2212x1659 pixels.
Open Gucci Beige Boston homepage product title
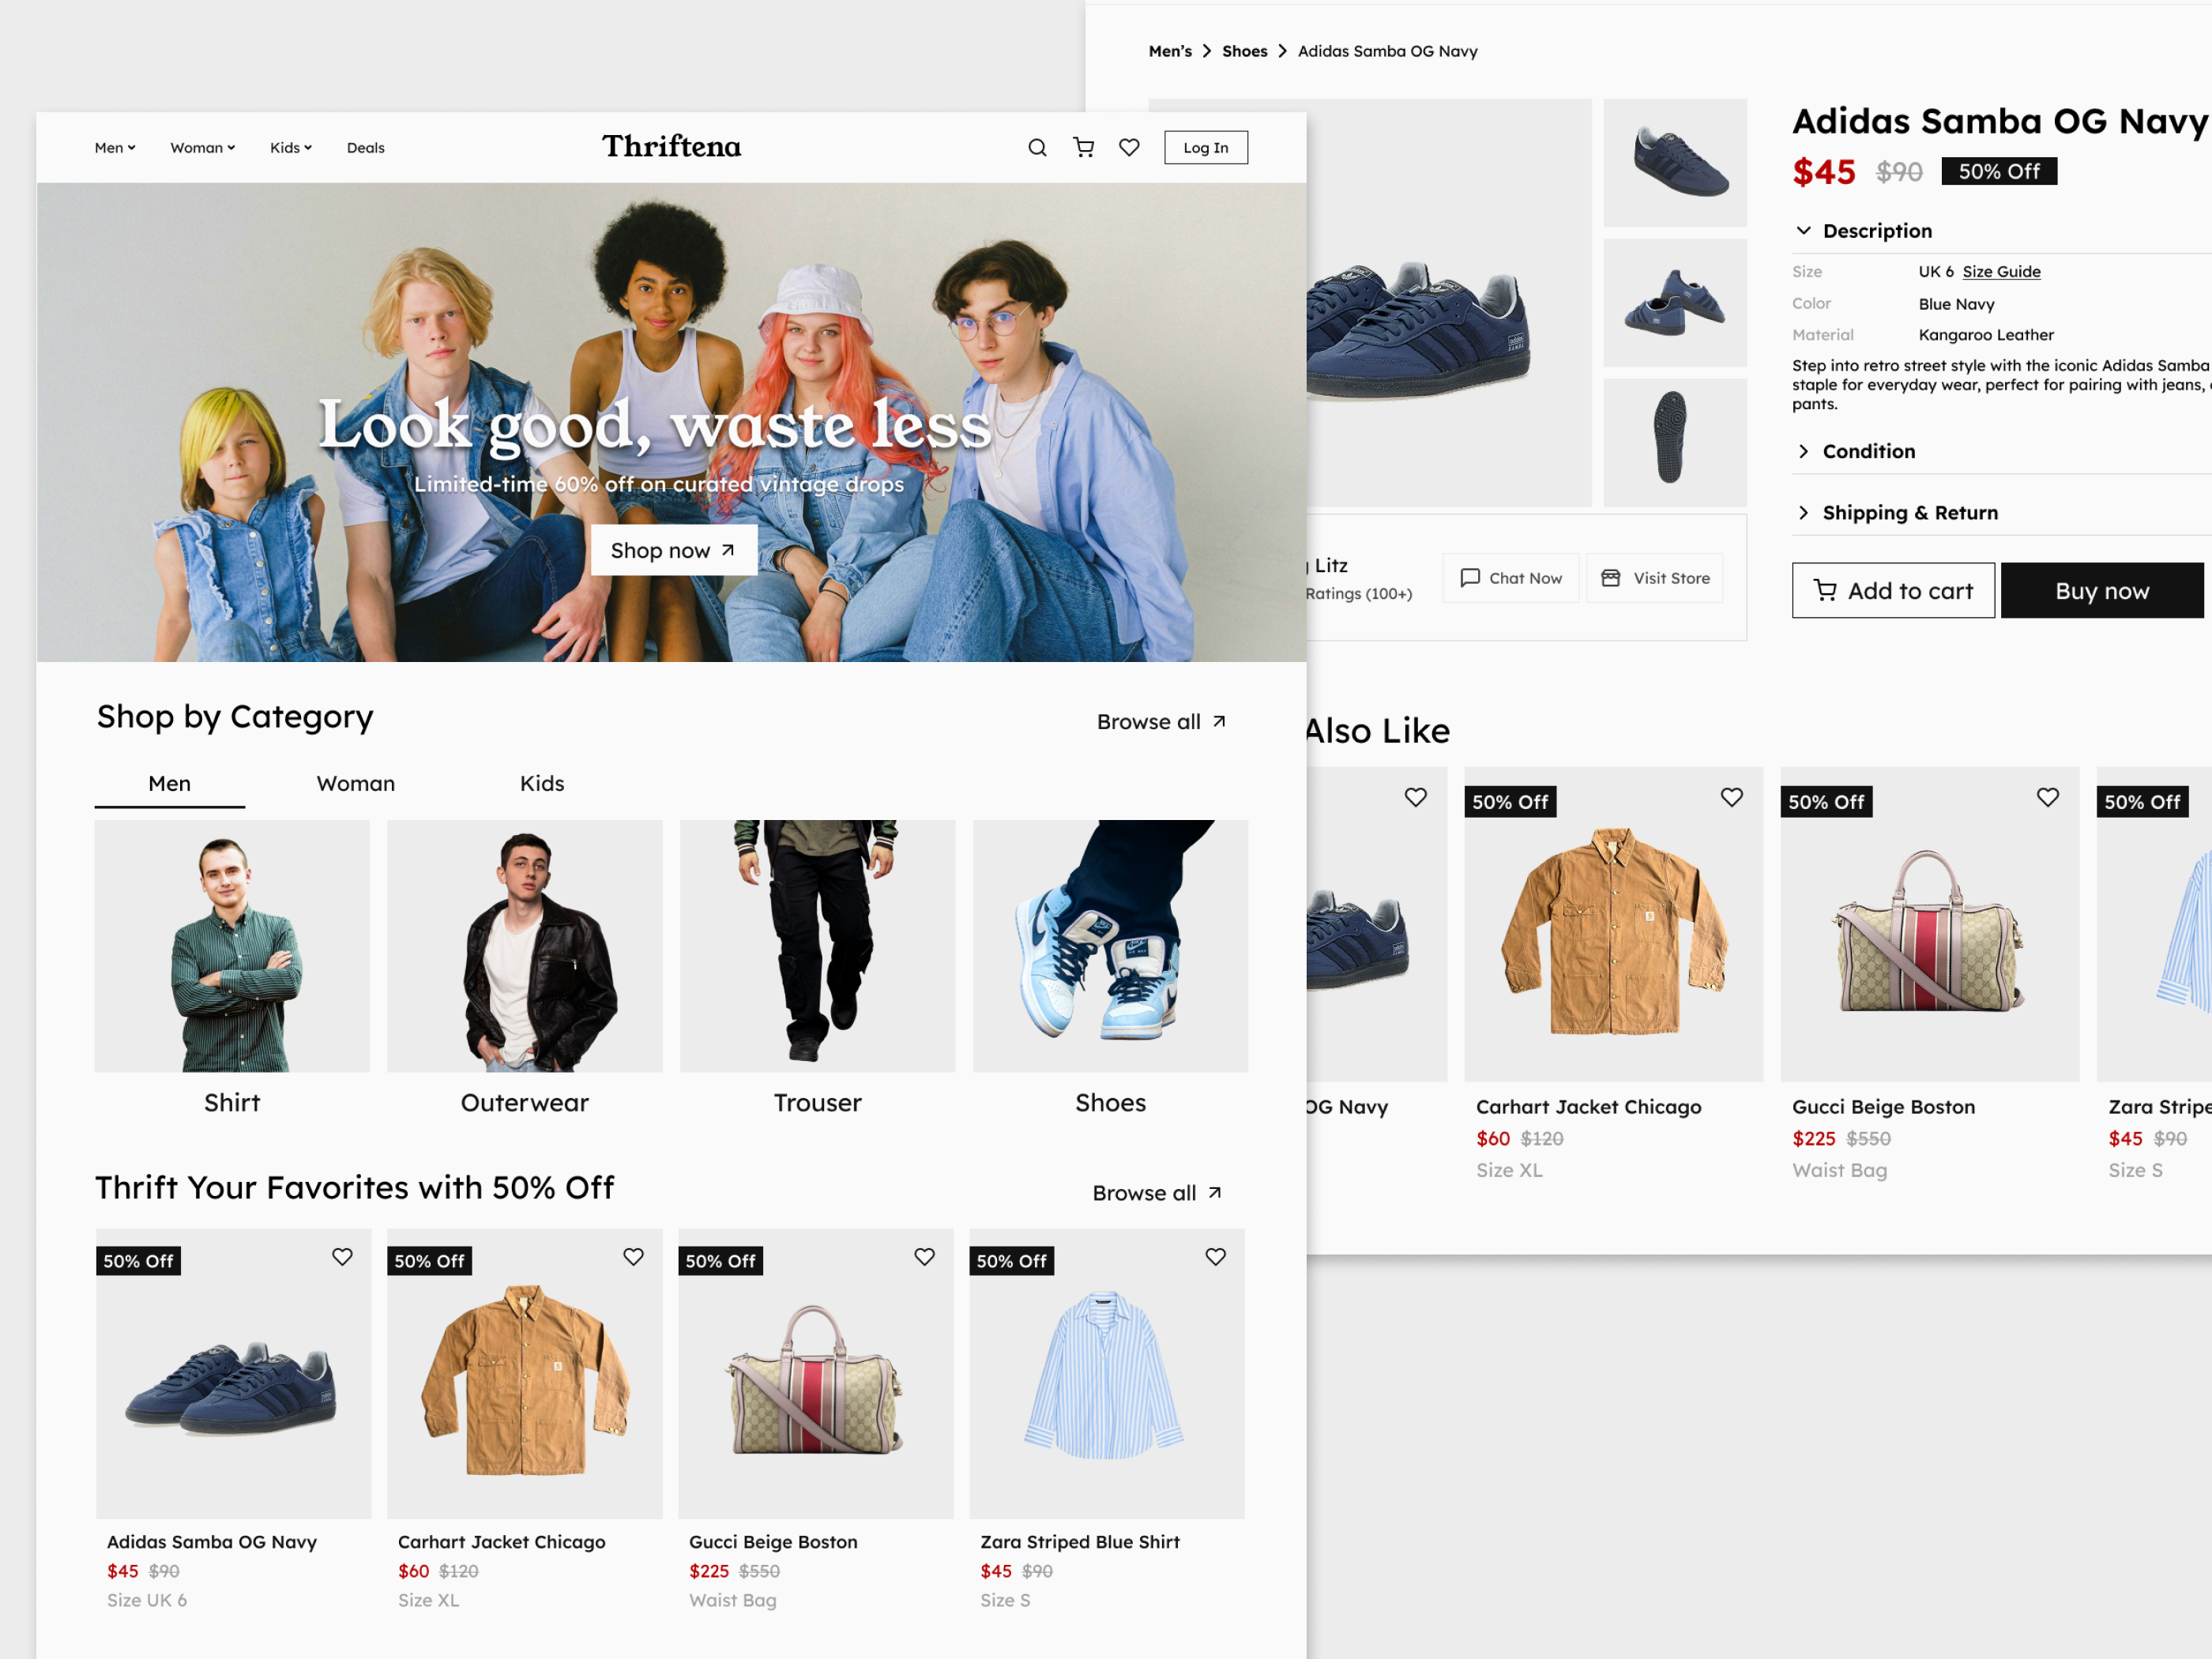pyautogui.click(x=773, y=1542)
